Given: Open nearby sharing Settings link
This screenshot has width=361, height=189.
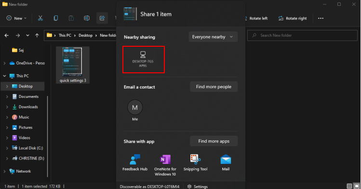Looking at the screenshot, I should pos(198,187).
